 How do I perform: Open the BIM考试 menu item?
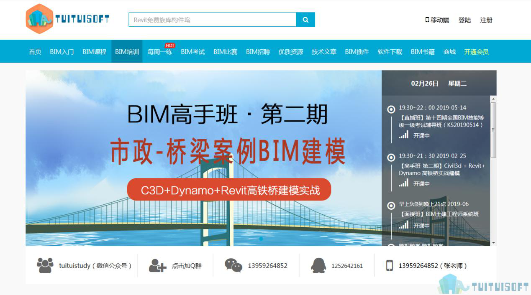coord(193,52)
